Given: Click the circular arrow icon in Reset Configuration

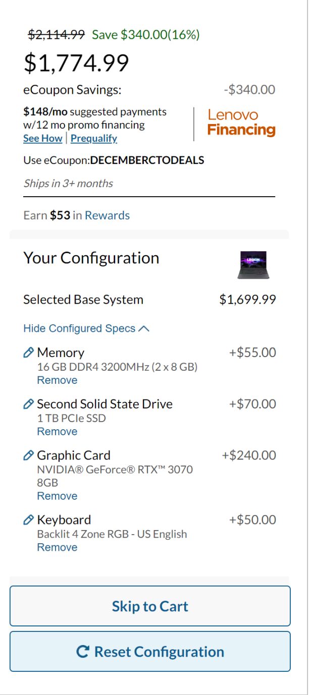Looking at the screenshot, I should (x=83, y=652).
